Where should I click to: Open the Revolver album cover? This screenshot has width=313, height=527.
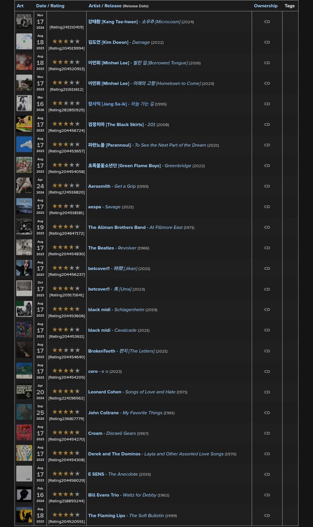24,247
